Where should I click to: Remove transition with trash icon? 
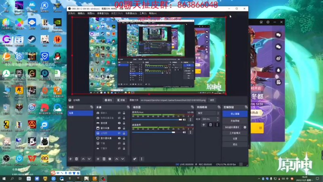point(210,125)
